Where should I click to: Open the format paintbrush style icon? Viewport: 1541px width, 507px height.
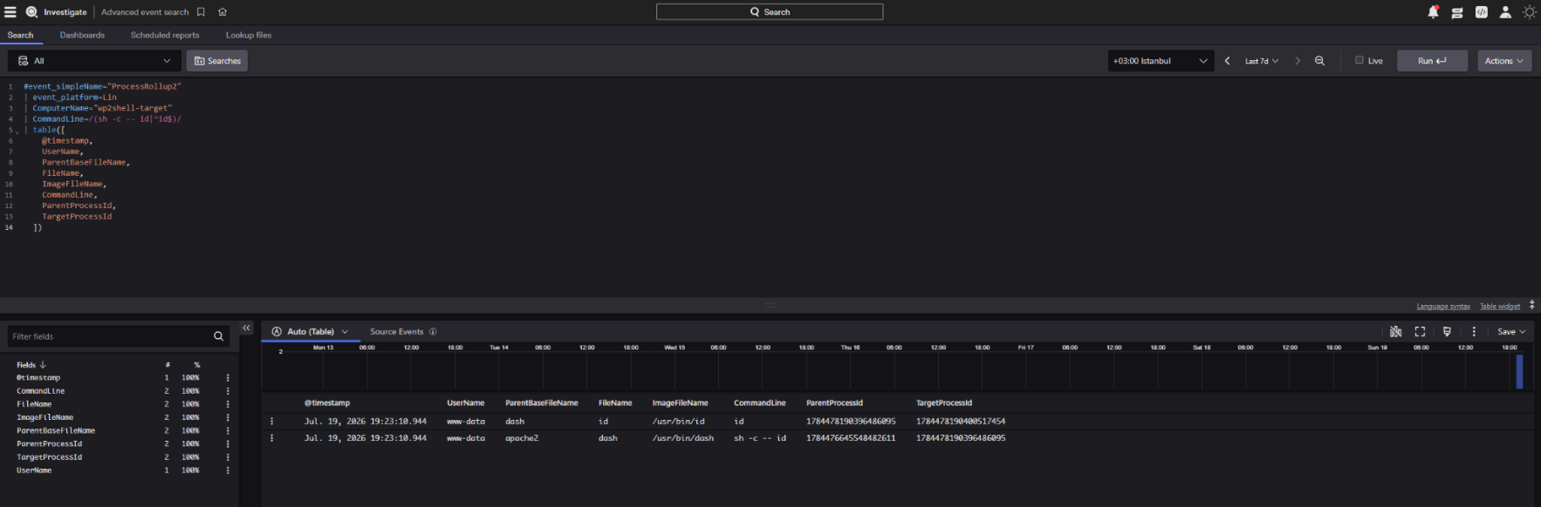pos(1447,332)
